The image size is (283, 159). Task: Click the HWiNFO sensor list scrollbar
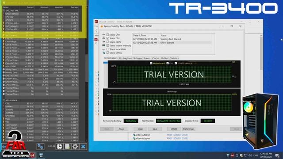87,68
